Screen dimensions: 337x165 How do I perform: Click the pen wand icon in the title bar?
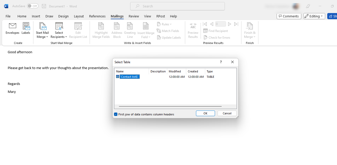click(x=308, y=6)
